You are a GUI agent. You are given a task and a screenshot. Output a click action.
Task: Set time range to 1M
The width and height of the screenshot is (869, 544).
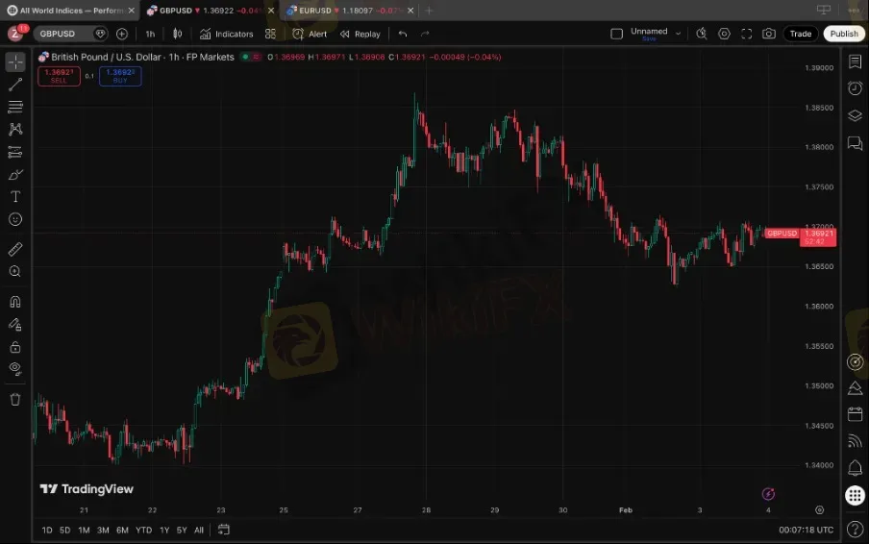point(84,530)
